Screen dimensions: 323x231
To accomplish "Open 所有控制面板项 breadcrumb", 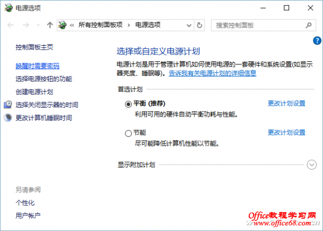I will pos(100,25).
